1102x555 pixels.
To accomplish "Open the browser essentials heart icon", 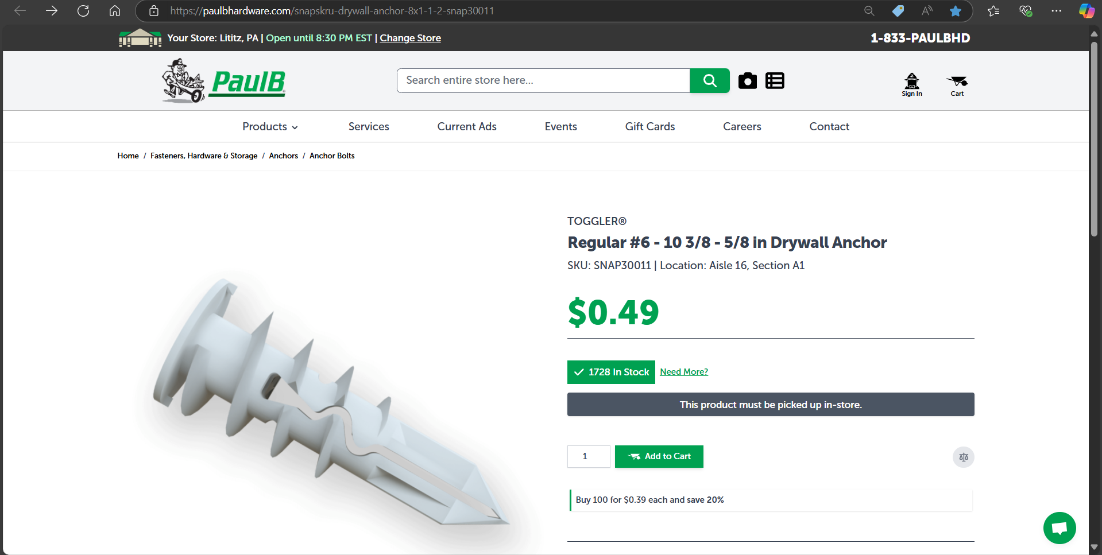I will coord(1026,11).
